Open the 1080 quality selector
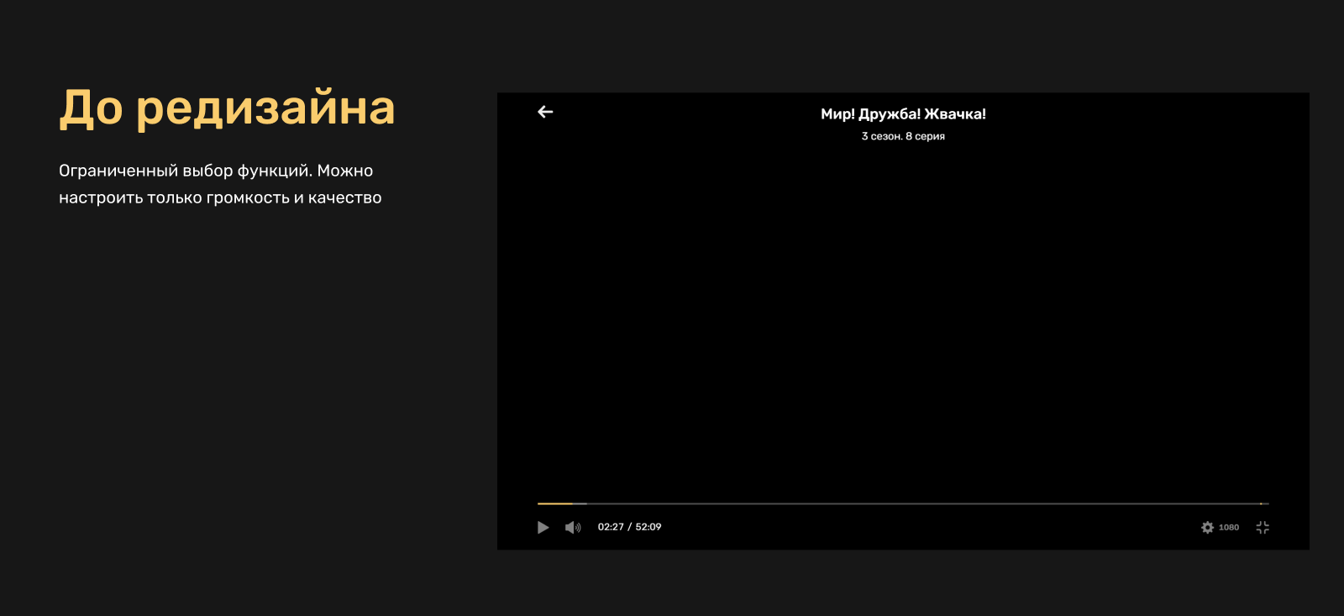 (1229, 528)
